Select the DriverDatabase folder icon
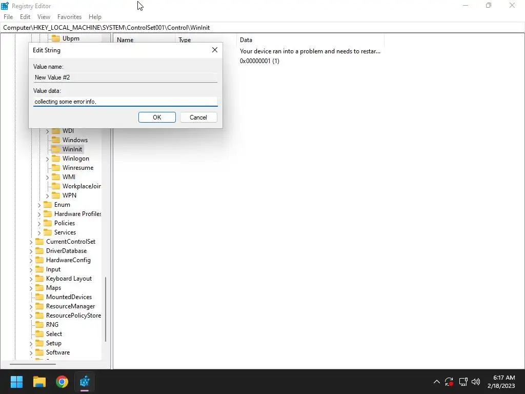Screen dimensions: 525x394 click(39, 251)
